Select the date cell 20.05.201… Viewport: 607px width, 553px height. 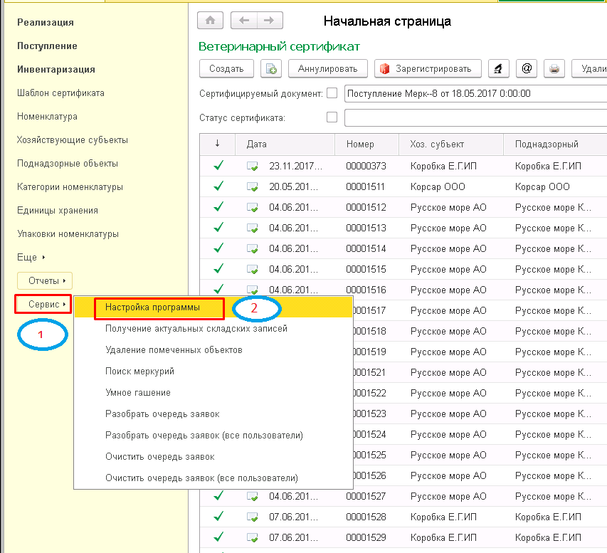pos(293,186)
